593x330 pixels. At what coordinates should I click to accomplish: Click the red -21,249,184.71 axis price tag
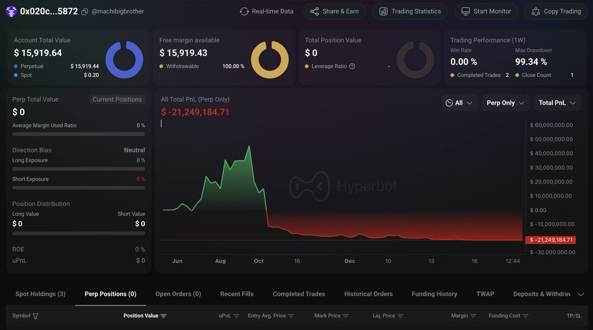[x=551, y=240]
